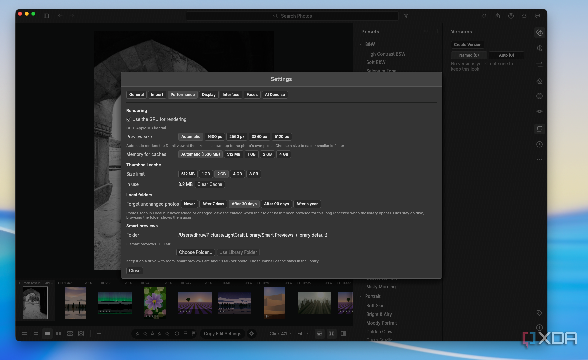Open the Display settings tab
Viewport: 588px width, 360px height.
[x=209, y=95]
